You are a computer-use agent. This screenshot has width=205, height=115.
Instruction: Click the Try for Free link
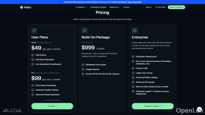(x=160, y=7)
